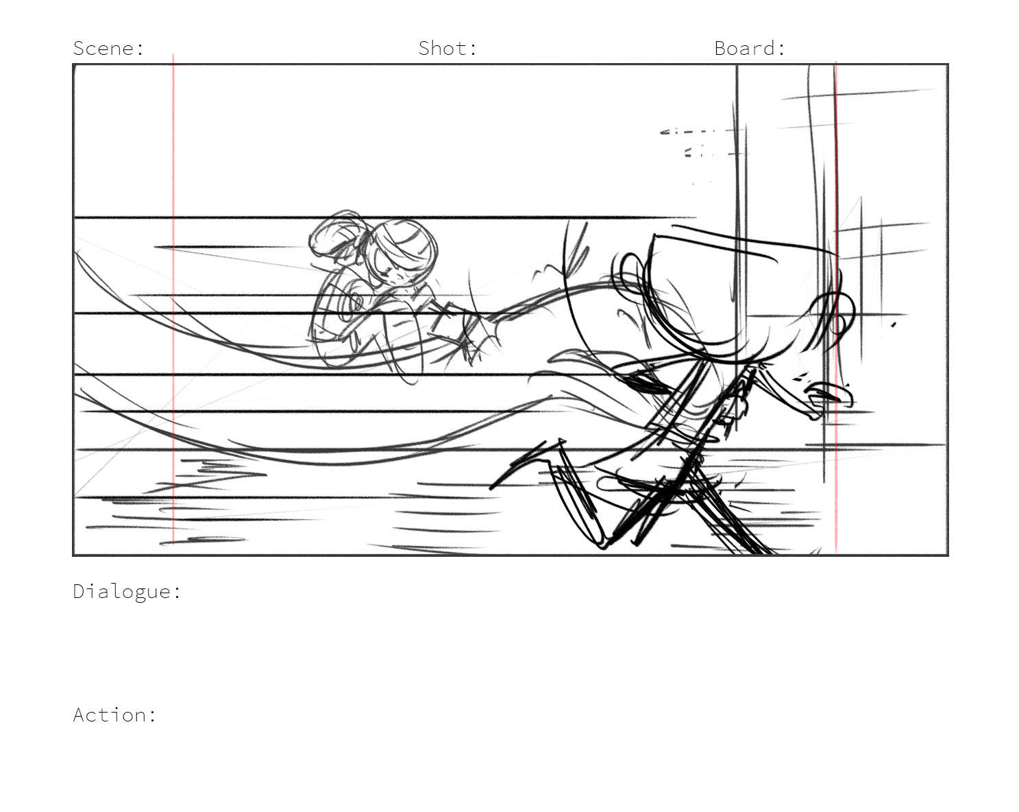This screenshot has height=812, width=1019.
Task: Click the "Board:" label
Action: click(750, 48)
